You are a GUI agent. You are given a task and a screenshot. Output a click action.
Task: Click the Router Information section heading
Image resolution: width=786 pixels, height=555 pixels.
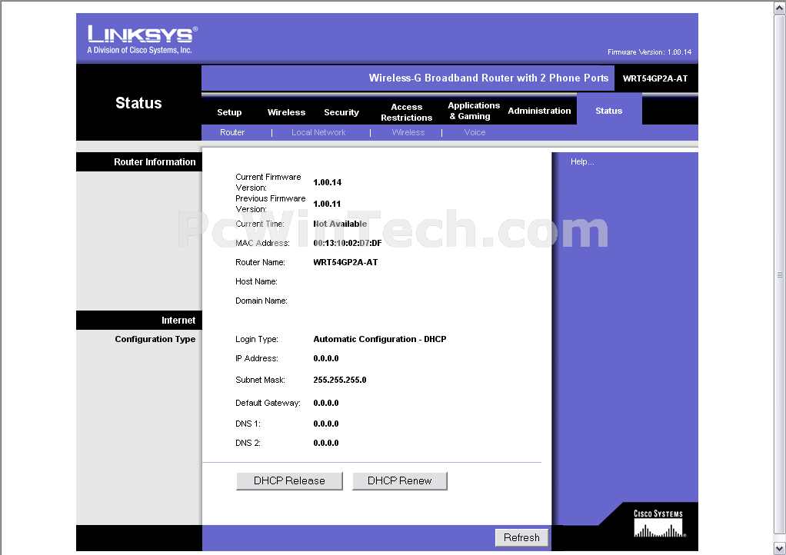[155, 161]
